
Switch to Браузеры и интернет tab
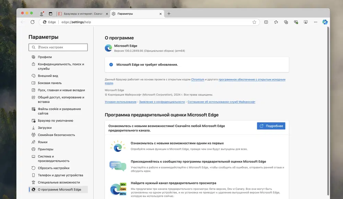83,14
